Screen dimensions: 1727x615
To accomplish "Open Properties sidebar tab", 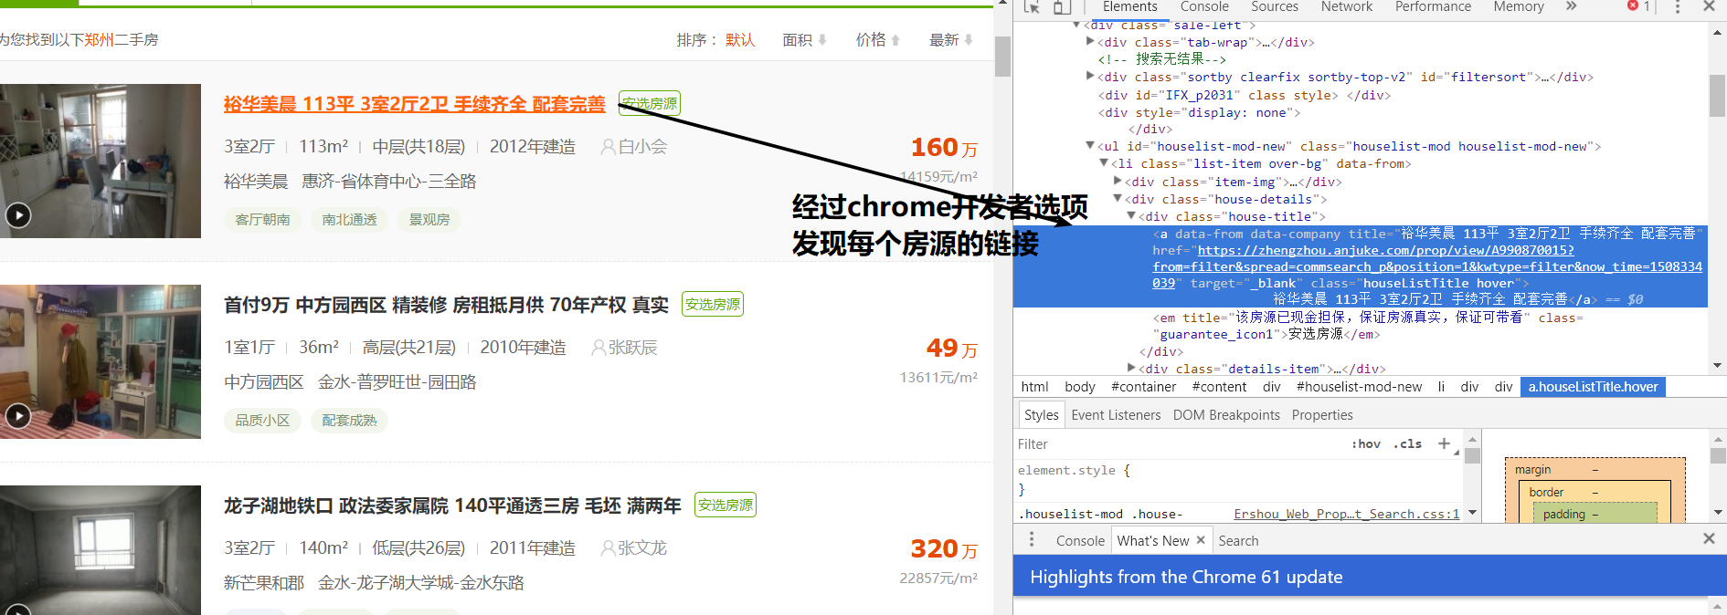I will click(1322, 414).
